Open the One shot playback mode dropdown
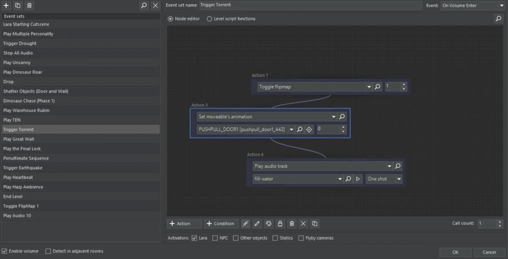Image resolution: width=508 pixels, height=259 pixels. (x=399, y=179)
